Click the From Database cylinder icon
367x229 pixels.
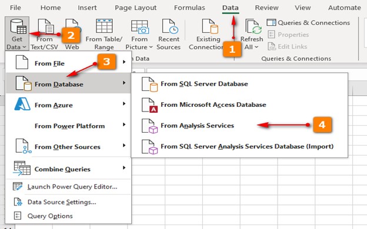[24, 83]
